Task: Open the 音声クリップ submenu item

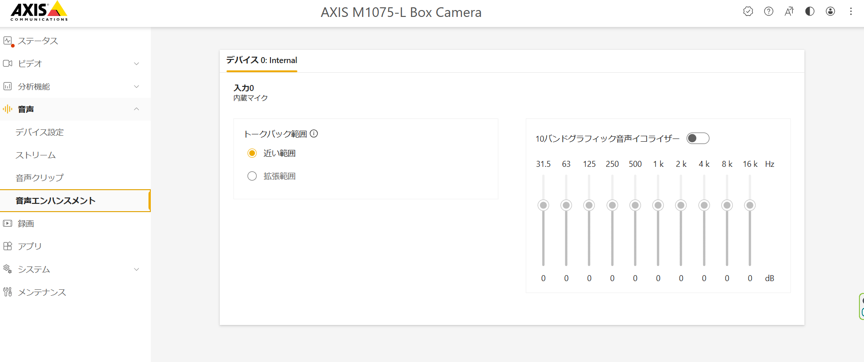Action: point(75,178)
